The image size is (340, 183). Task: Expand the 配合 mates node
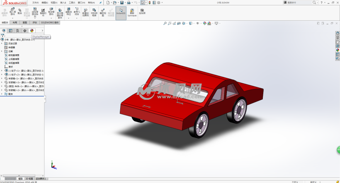click(2, 94)
